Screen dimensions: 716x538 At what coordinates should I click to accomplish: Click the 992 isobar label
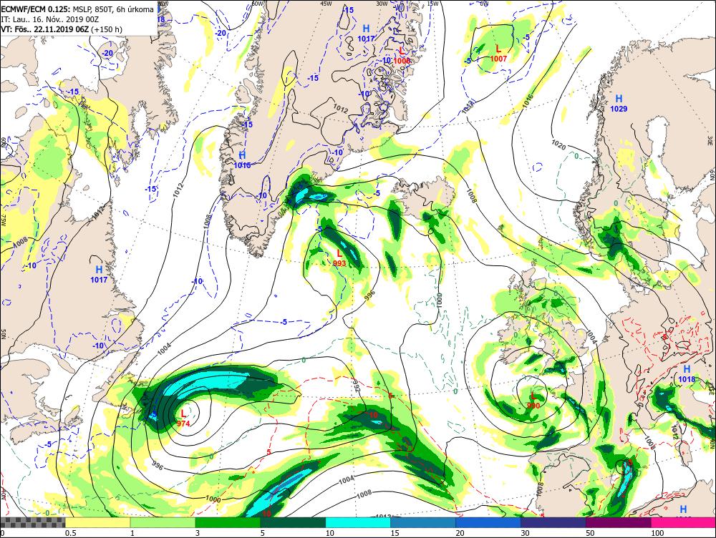click(357, 386)
